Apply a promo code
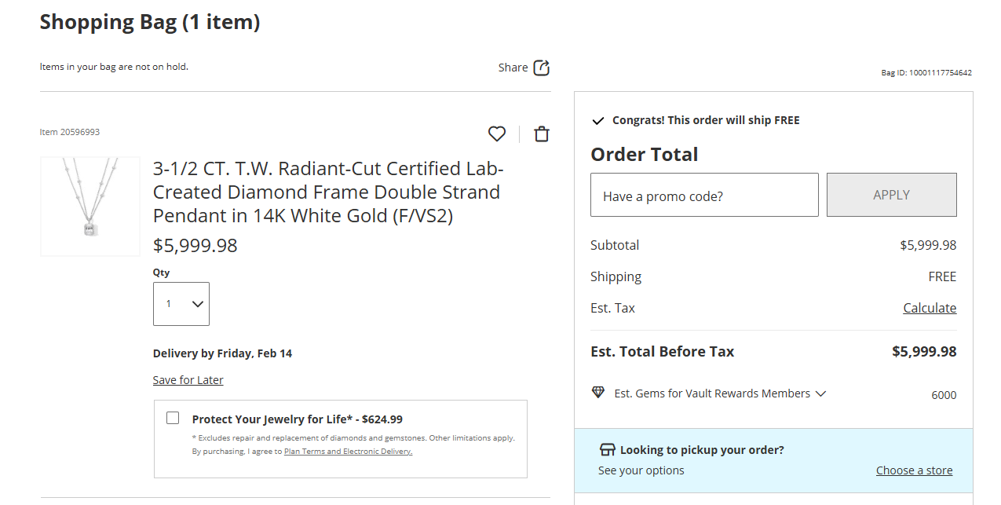Screen dimensions: 1001x505 [891, 195]
